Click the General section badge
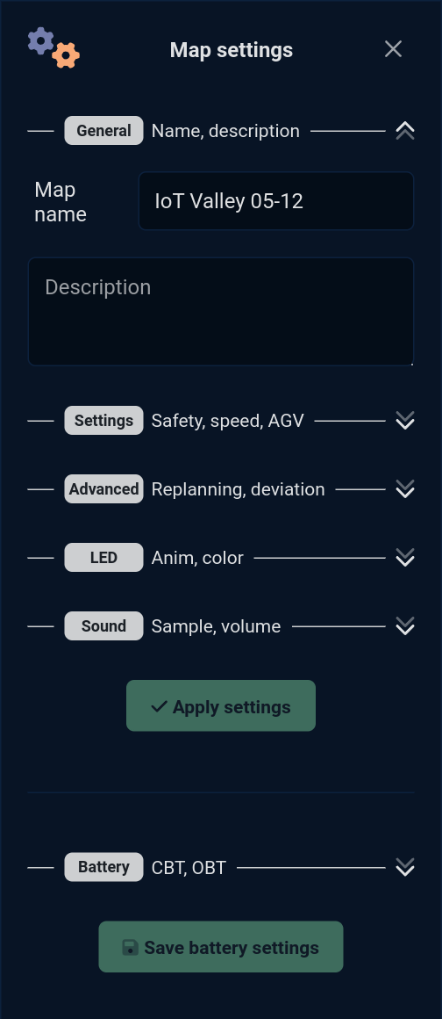This screenshot has width=442, height=1019. pyautogui.click(x=103, y=131)
